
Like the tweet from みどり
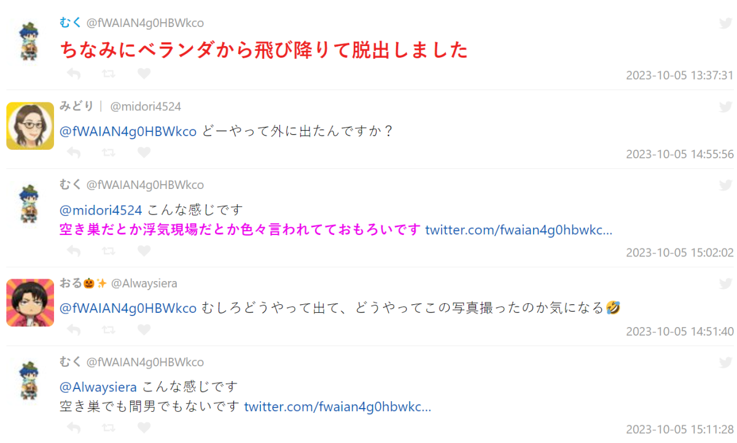click(144, 153)
